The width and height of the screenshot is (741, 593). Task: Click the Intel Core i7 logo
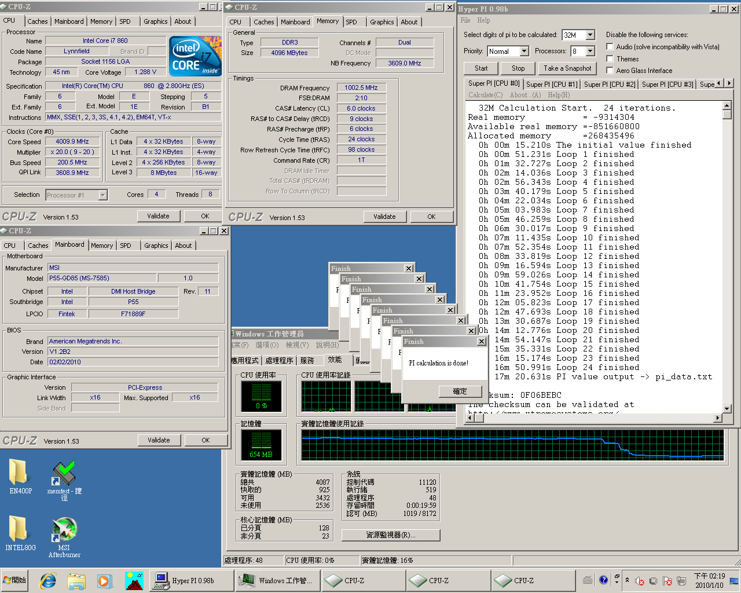coord(195,56)
